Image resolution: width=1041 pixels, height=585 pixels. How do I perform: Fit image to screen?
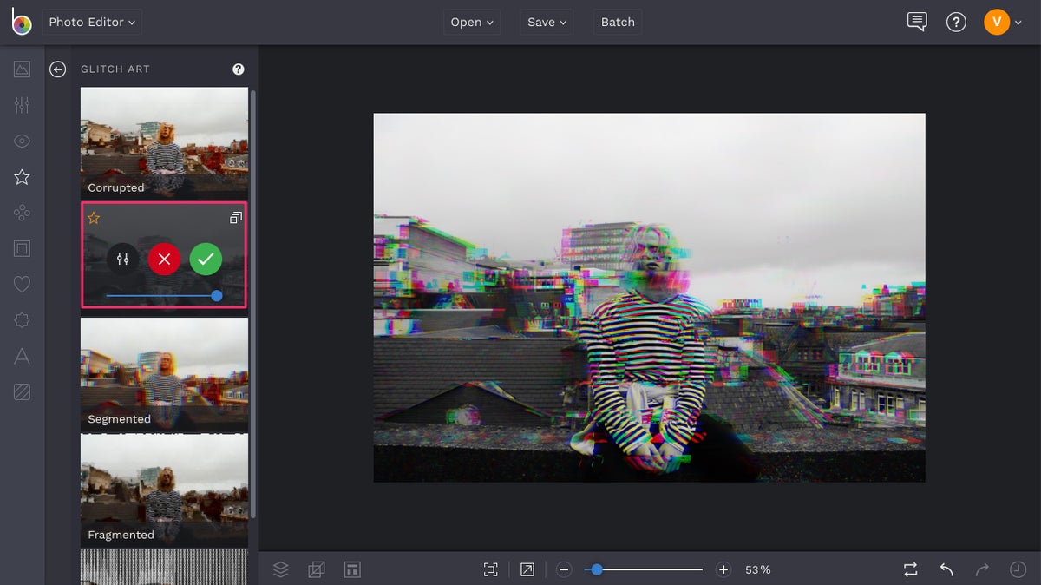490,569
